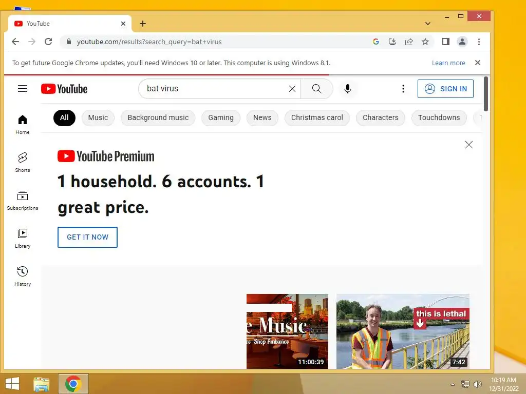Open File Explorer from taskbar
526x394 pixels.
(x=42, y=384)
